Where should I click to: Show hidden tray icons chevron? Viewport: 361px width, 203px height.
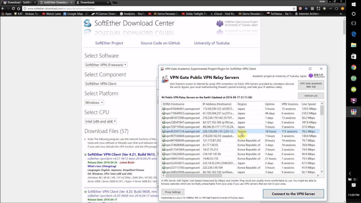tap(350, 173)
